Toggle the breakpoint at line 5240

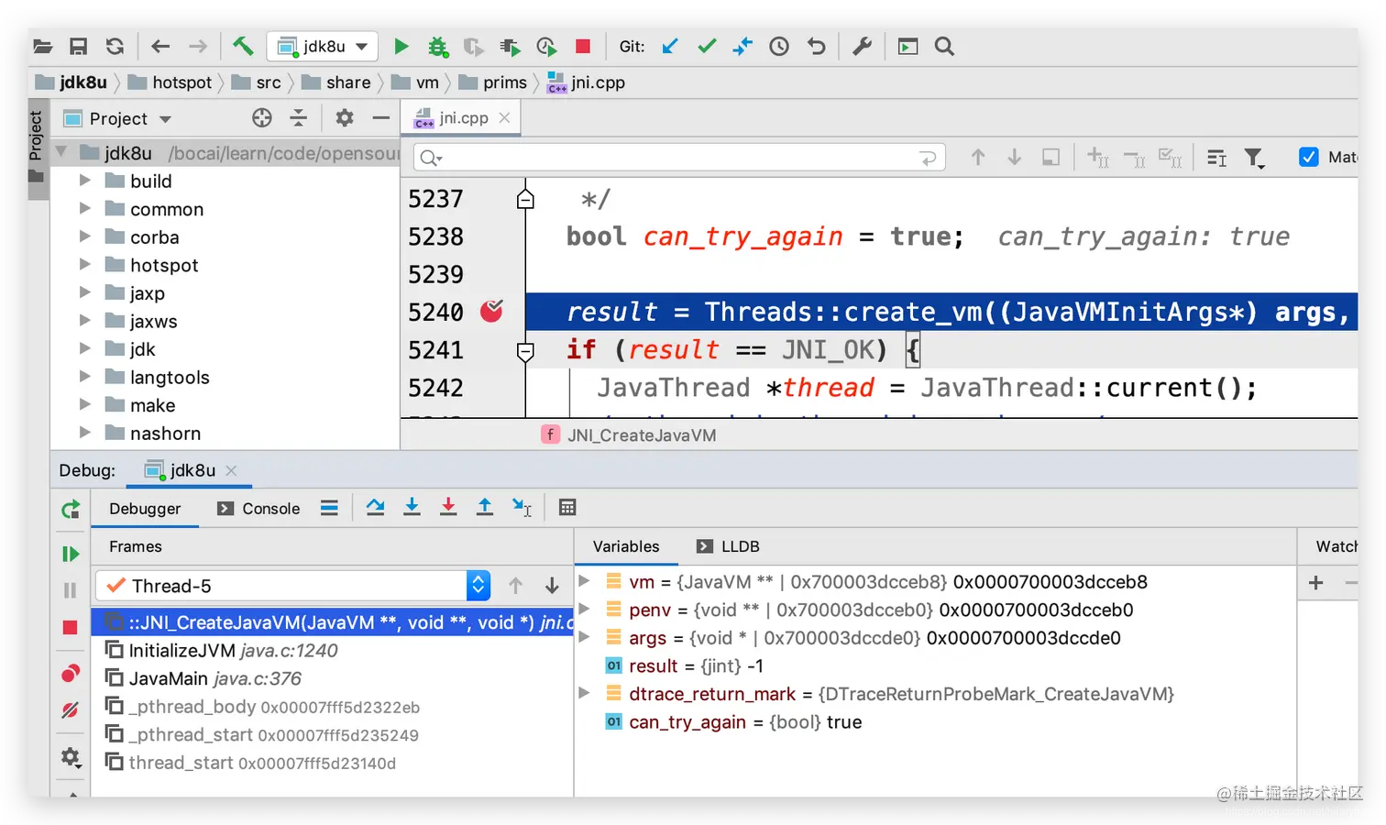(x=491, y=312)
